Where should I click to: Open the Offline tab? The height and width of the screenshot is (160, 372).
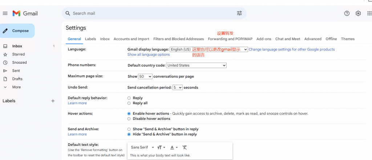[x=331, y=39]
